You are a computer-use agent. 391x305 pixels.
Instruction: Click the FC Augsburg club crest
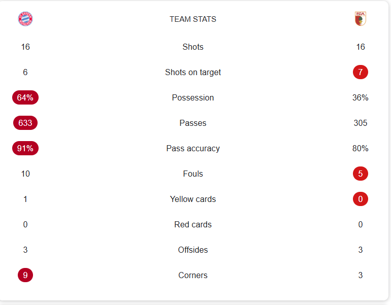(361, 19)
